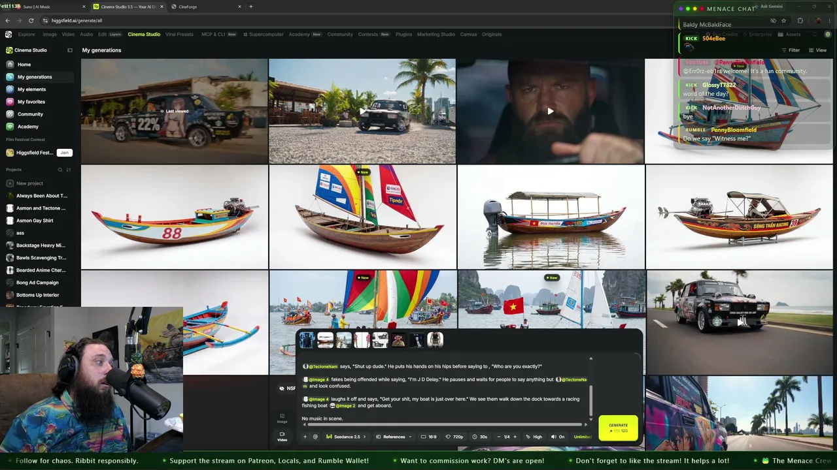The height and width of the screenshot is (470, 837).
Task: Select the first reference image thumbnail
Action: click(x=307, y=339)
